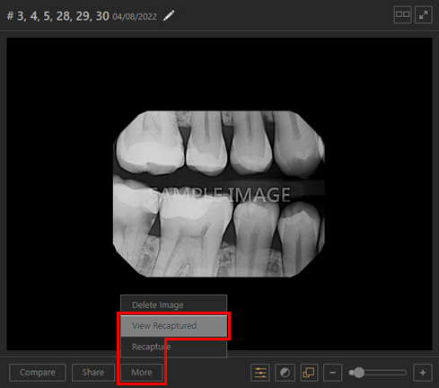Open the image adjustments sliders icon
This screenshot has width=439, height=388.
coord(260,373)
